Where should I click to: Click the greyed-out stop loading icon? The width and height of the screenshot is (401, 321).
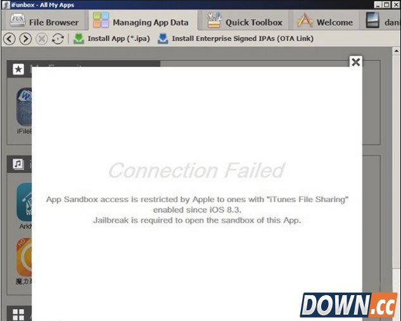pos(41,39)
